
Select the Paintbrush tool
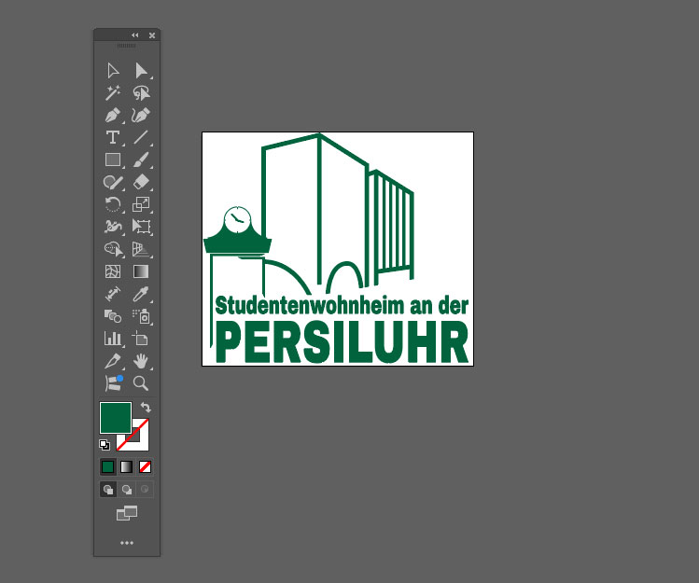coord(141,160)
